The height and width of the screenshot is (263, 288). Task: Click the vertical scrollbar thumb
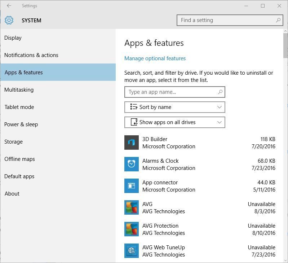(285, 45)
